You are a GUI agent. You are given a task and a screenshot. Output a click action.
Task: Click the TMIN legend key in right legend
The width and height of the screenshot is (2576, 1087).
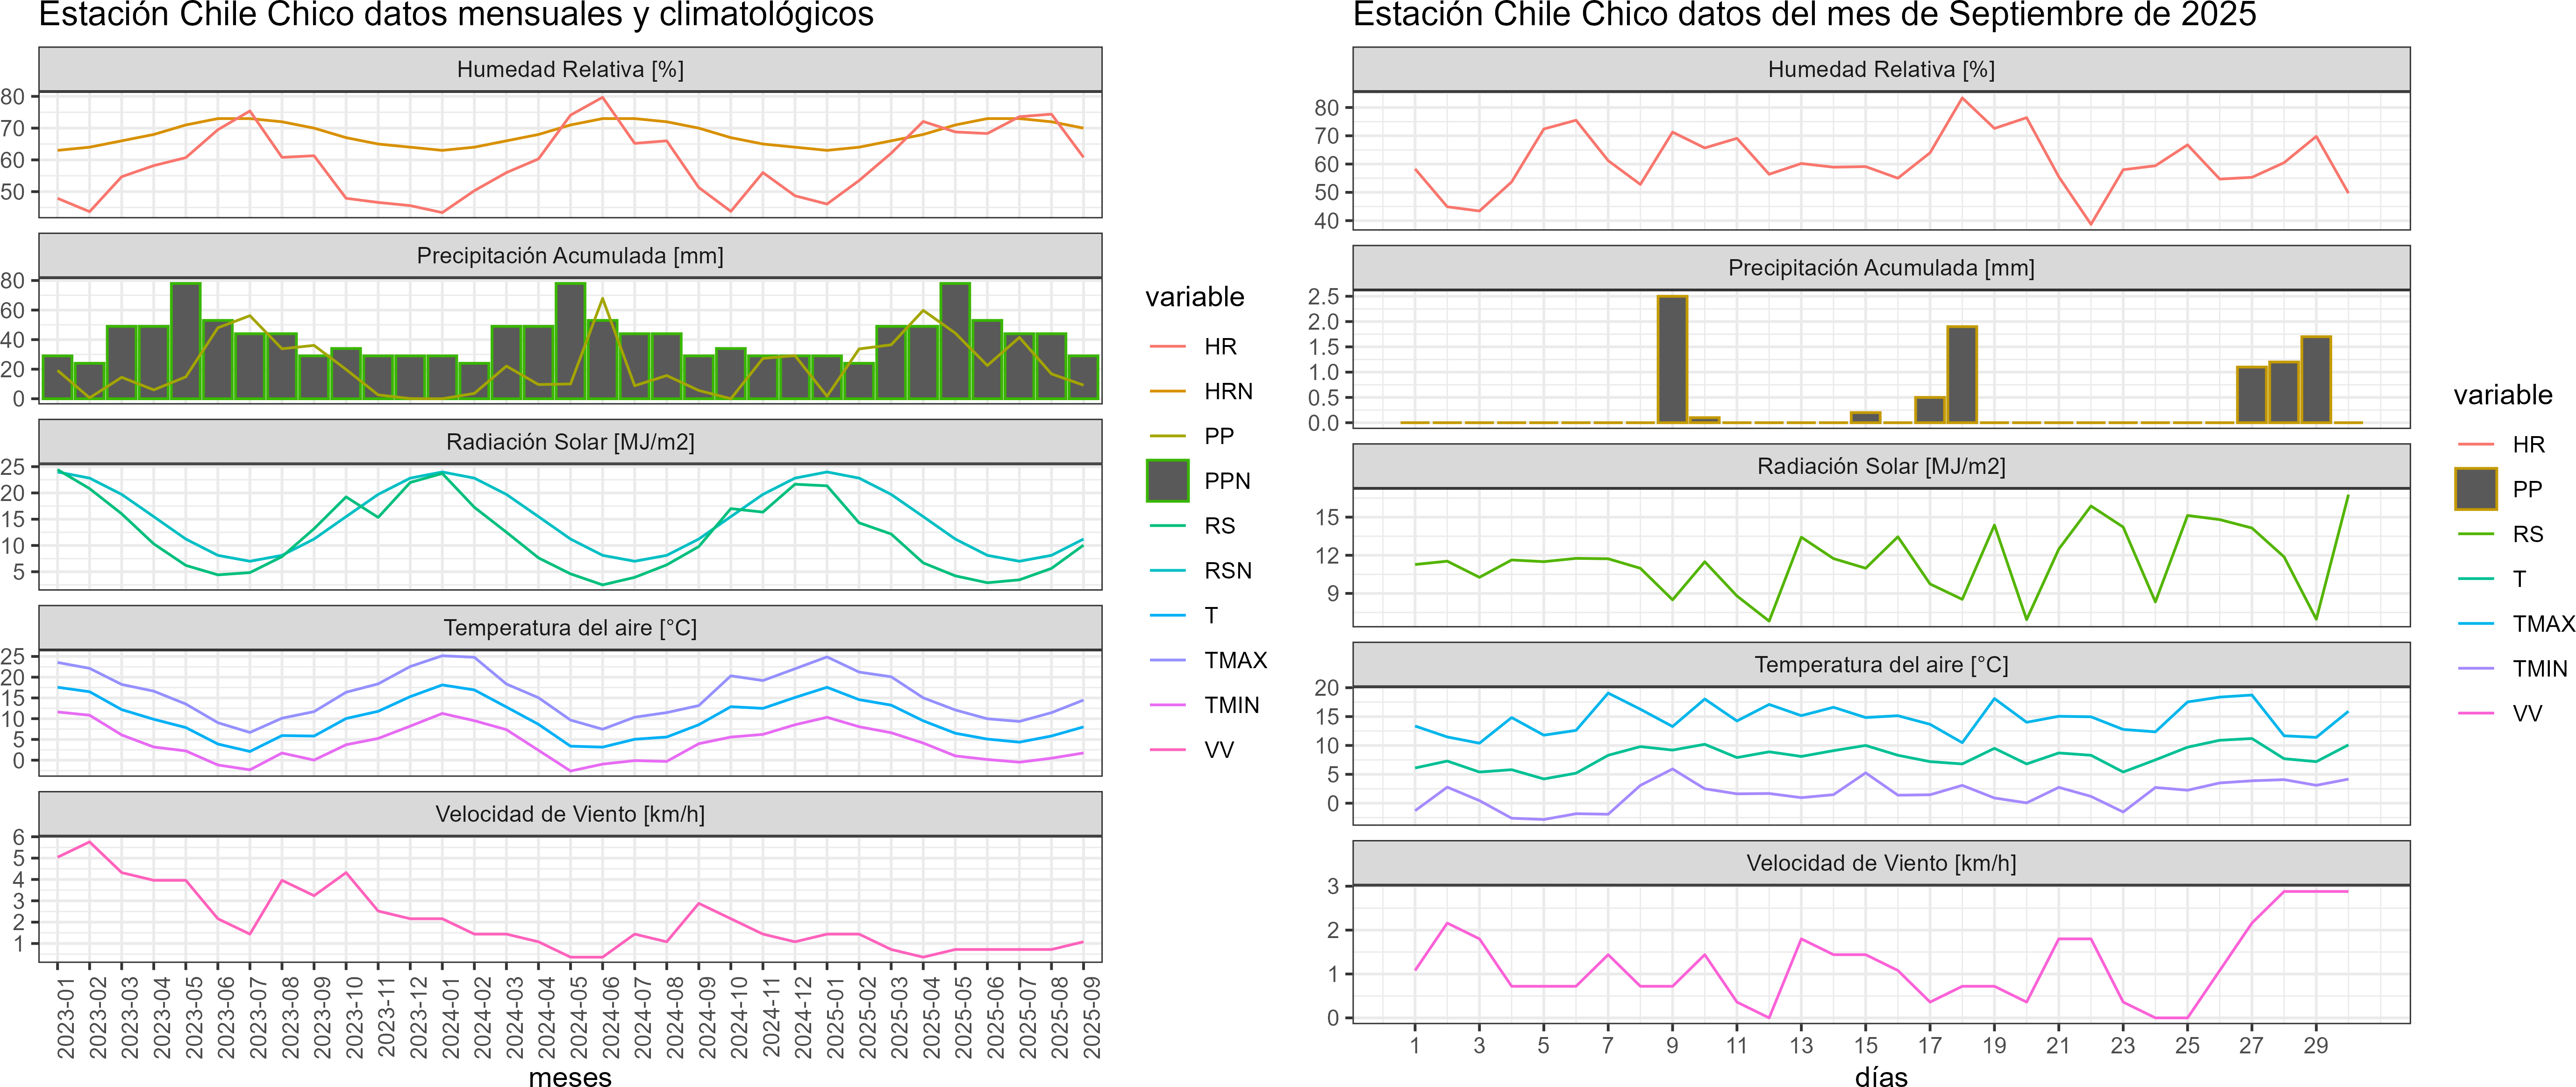click(2475, 668)
